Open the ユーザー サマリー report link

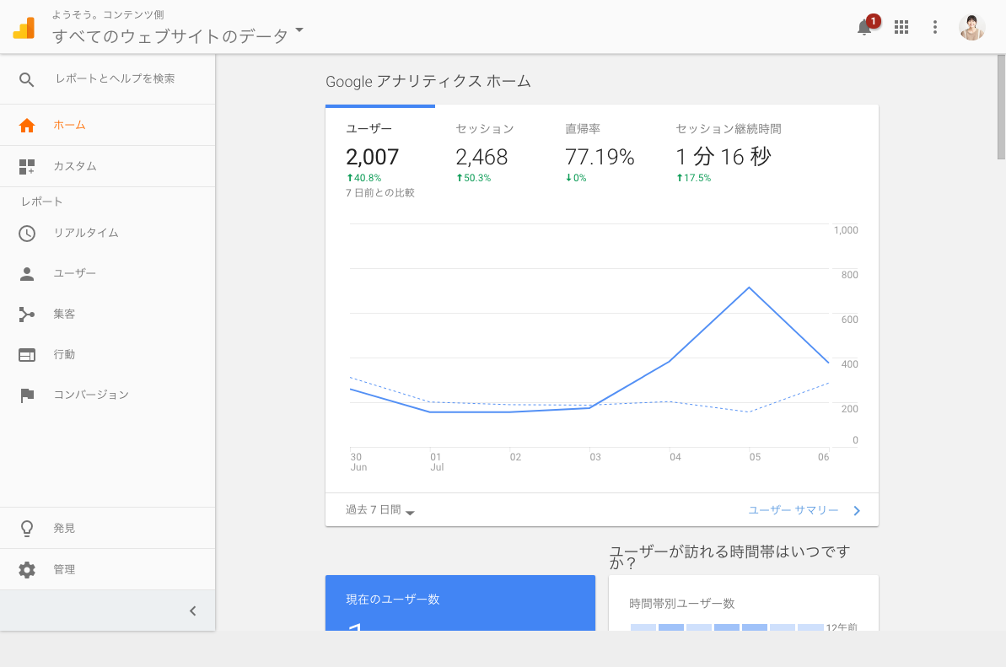pos(793,510)
